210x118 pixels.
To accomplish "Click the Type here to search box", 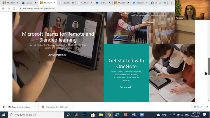I will pyautogui.click(x=36, y=115).
